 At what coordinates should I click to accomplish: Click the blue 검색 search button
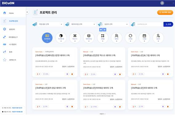point(168,24)
